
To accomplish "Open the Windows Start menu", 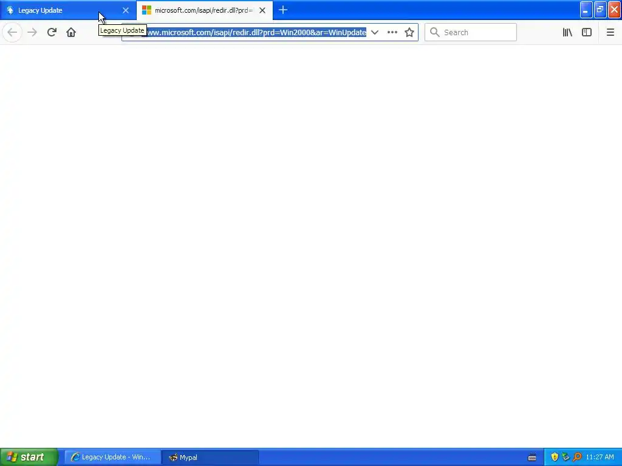I will [29, 457].
